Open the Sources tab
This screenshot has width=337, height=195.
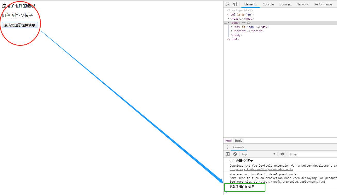[x=285, y=4]
